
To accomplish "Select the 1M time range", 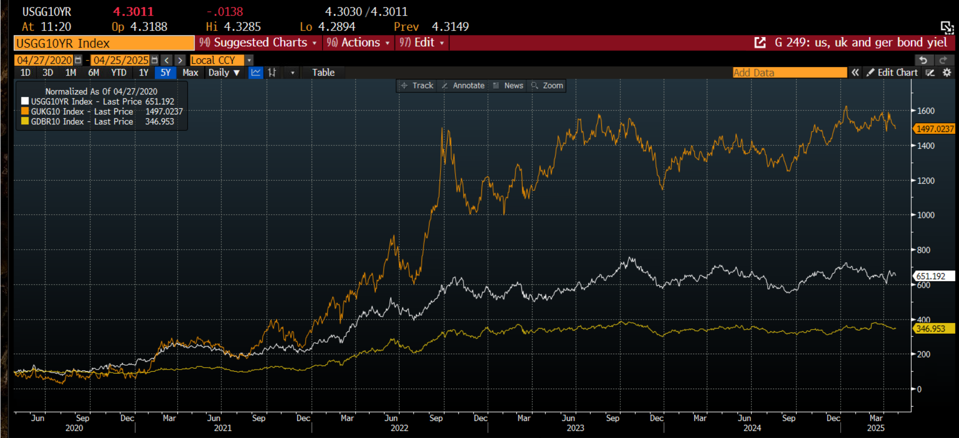I will [x=71, y=72].
